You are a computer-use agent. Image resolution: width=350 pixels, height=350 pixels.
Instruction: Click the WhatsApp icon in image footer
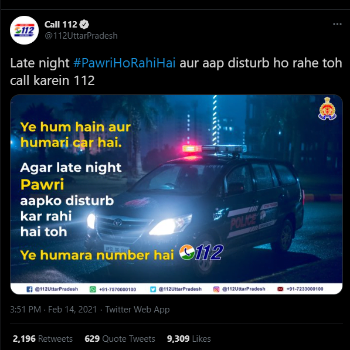coord(93,289)
